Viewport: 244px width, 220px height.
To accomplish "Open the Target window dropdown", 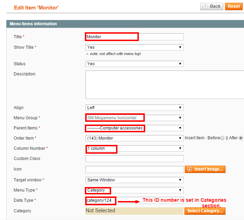I will click(x=135, y=180).
